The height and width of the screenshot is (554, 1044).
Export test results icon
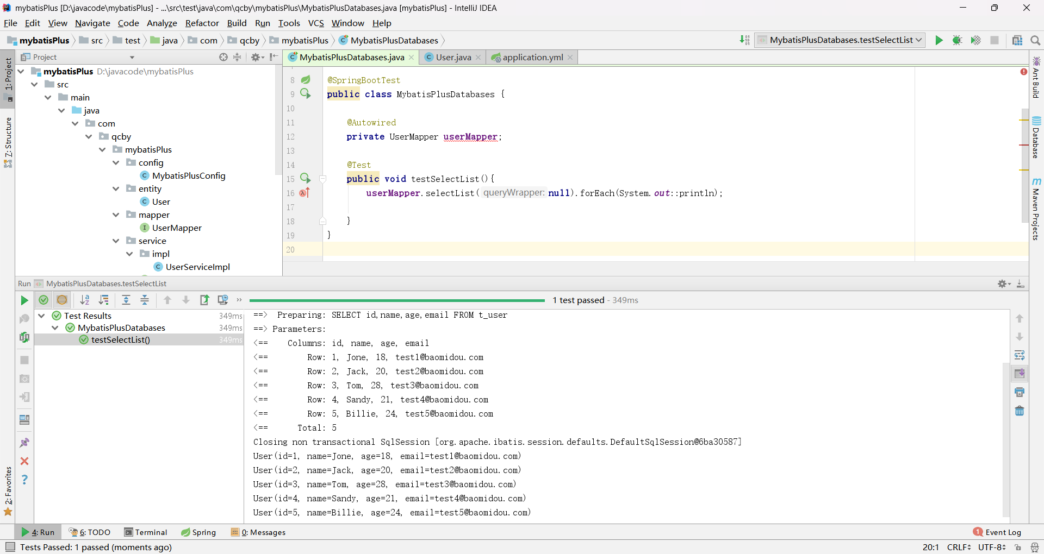coord(204,300)
